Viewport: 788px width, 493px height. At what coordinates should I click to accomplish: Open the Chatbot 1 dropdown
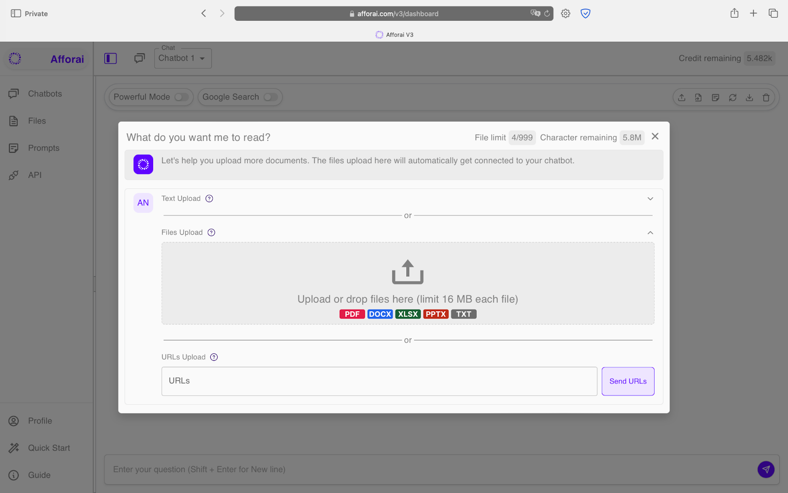coord(183,58)
